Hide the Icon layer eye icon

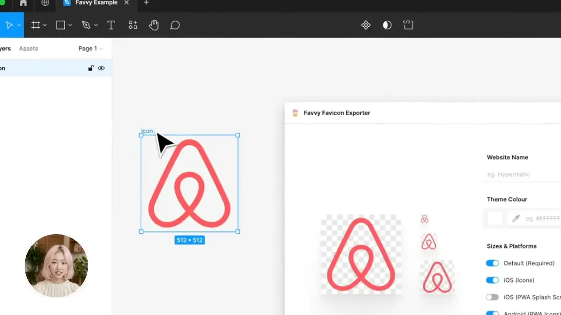101,68
